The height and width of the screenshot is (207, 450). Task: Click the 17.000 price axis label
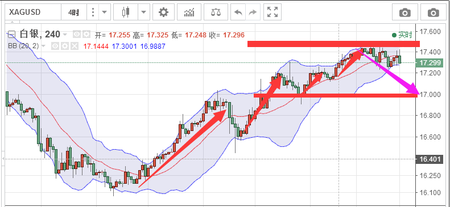[430, 94]
